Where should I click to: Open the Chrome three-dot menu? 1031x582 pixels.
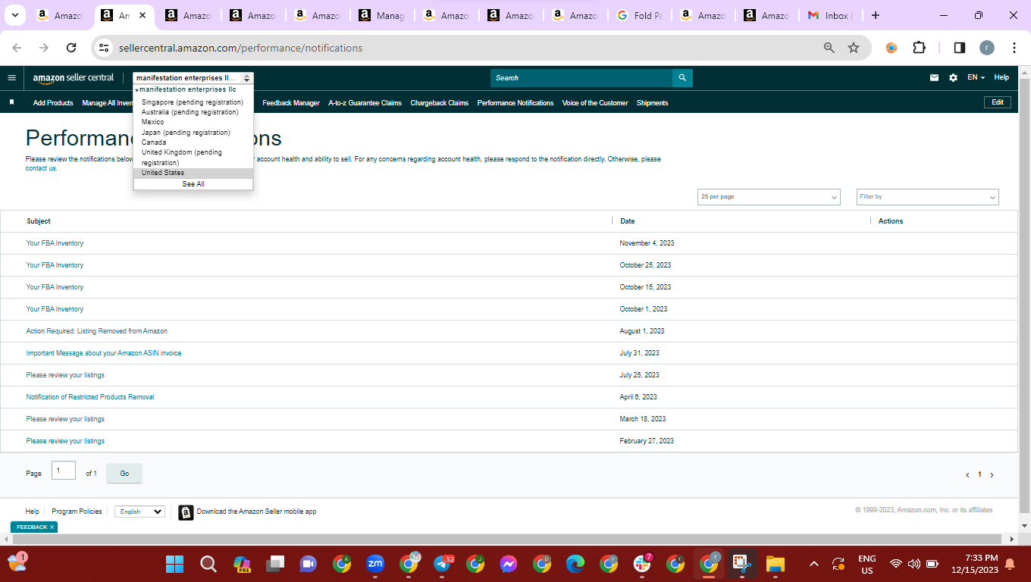1014,48
